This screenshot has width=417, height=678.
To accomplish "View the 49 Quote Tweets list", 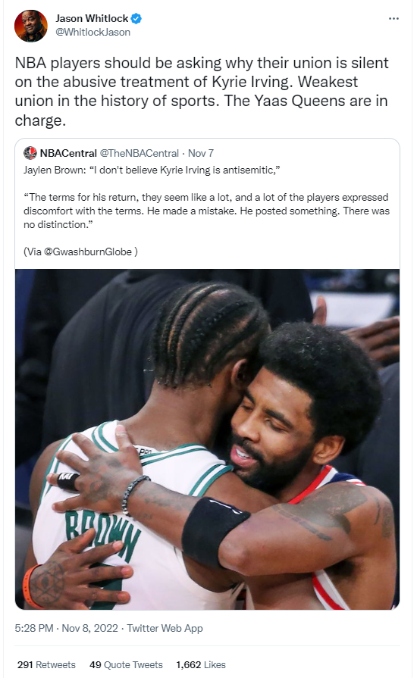I will [x=126, y=664].
